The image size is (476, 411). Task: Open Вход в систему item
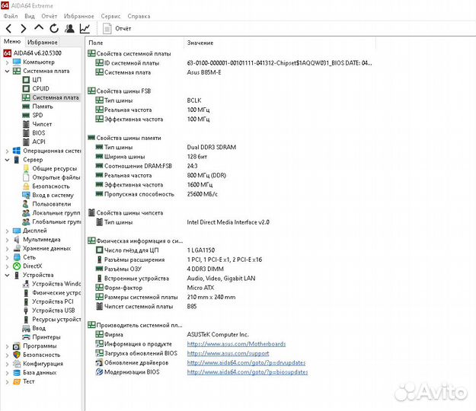pos(53,195)
